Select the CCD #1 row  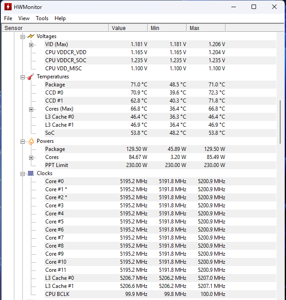tap(160, 101)
